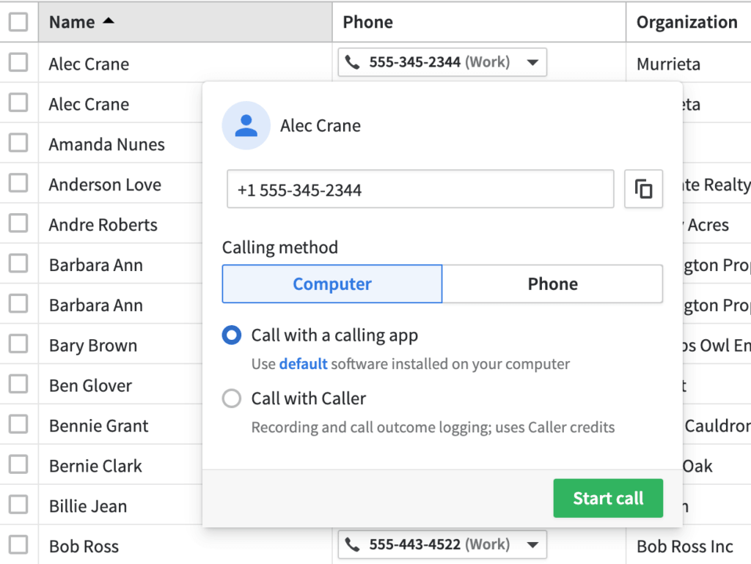Switch calling method to Phone

pos(553,283)
